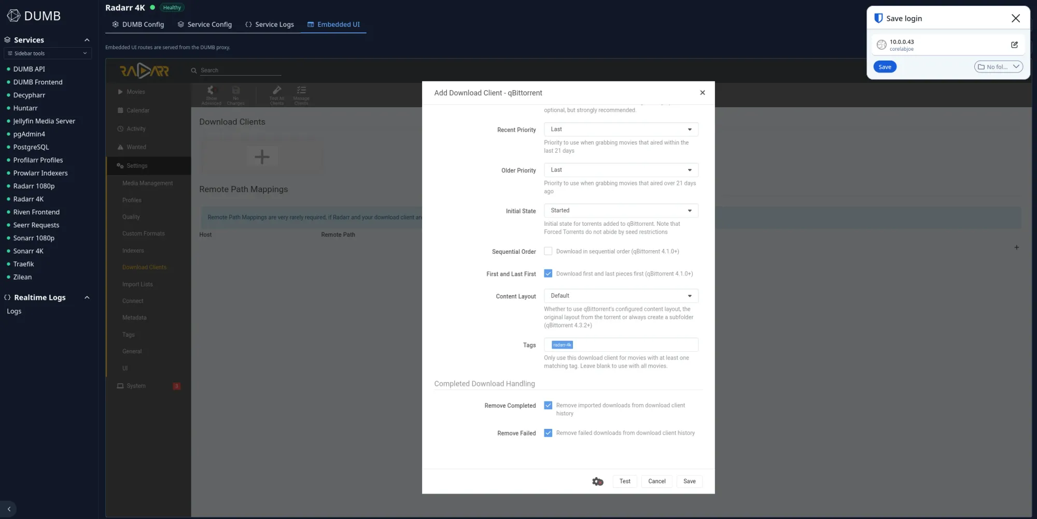Viewport: 1037px width, 519px height.
Task: Open the Recent Priority dropdown
Action: tap(621, 129)
